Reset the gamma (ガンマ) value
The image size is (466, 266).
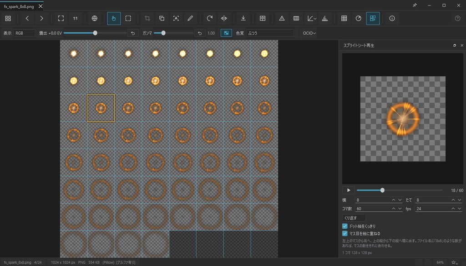tap(200, 33)
